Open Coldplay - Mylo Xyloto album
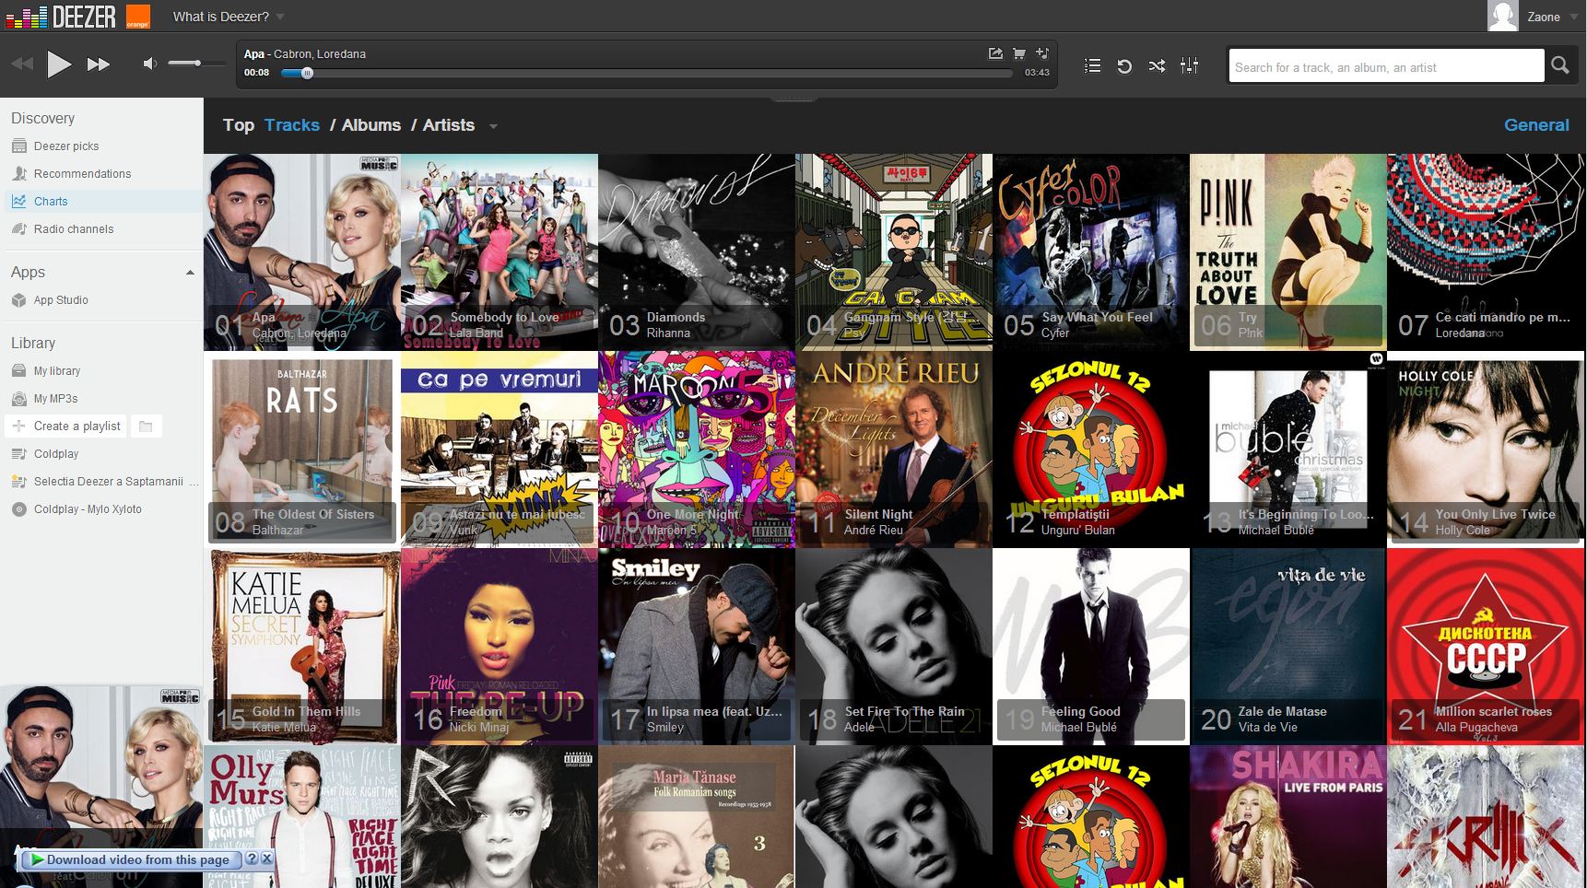This screenshot has width=1587, height=888. tap(88, 508)
